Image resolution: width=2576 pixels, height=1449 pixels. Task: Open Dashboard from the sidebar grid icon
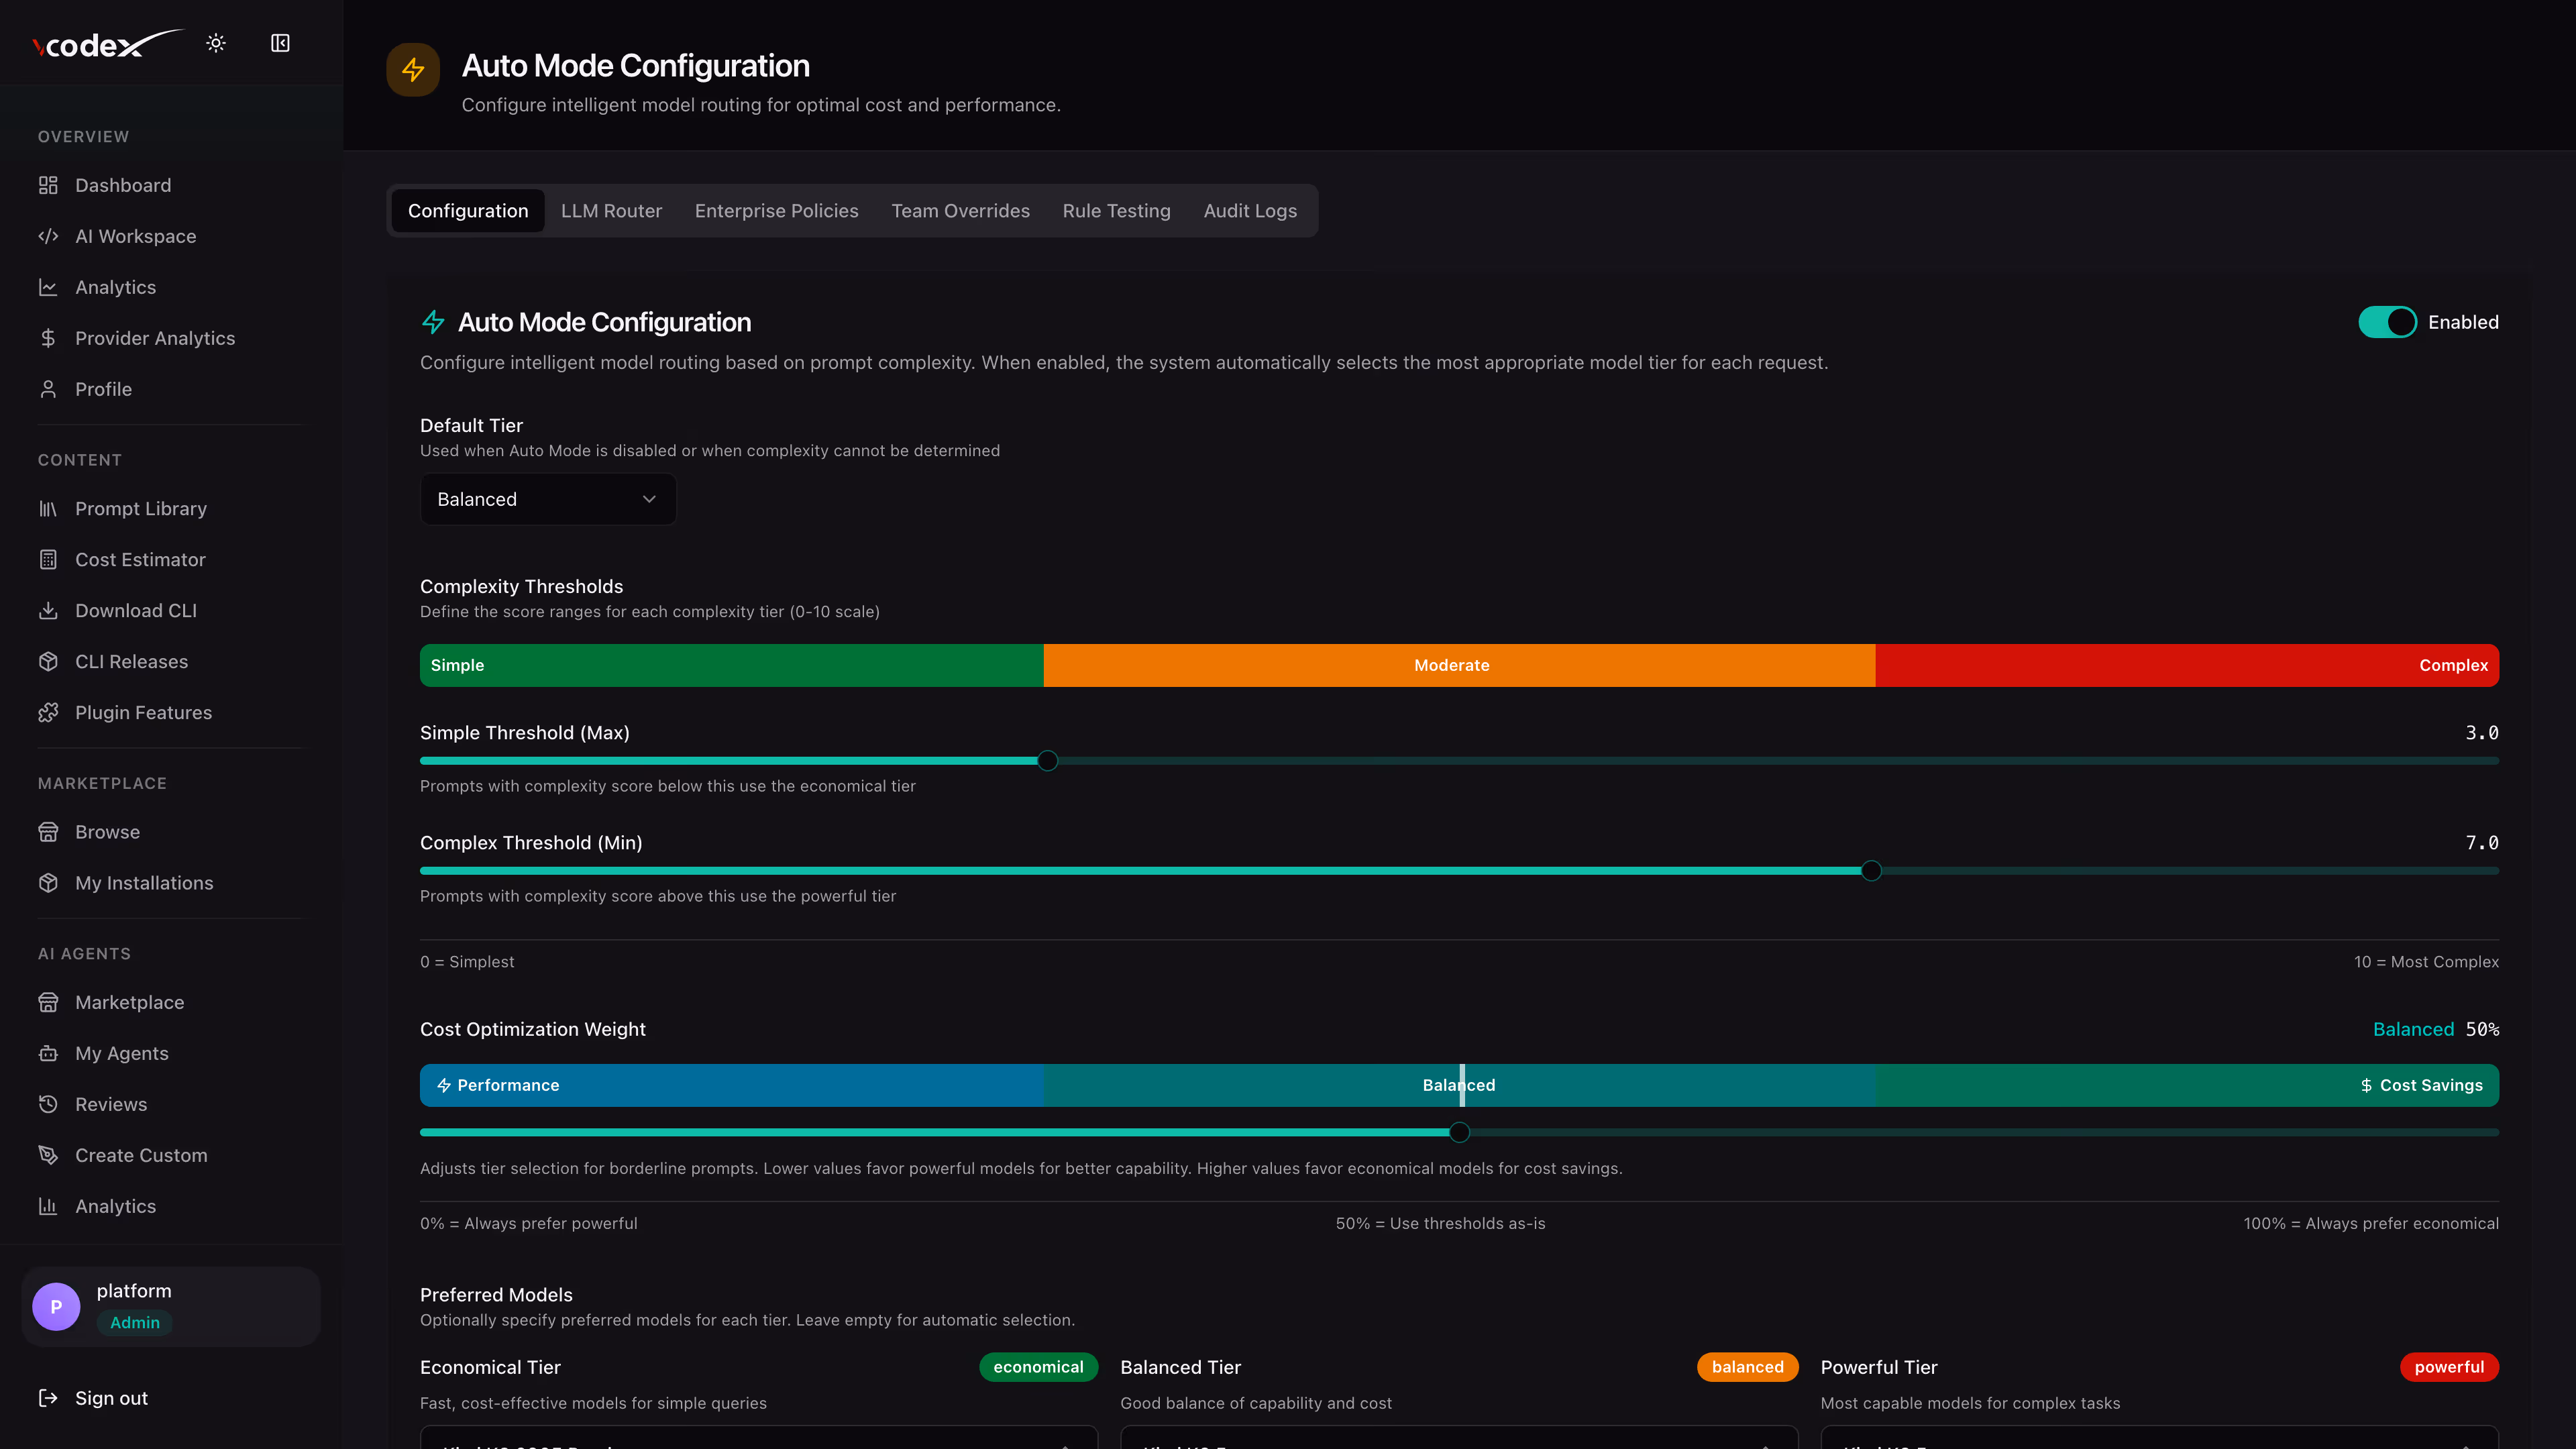tap(48, 185)
